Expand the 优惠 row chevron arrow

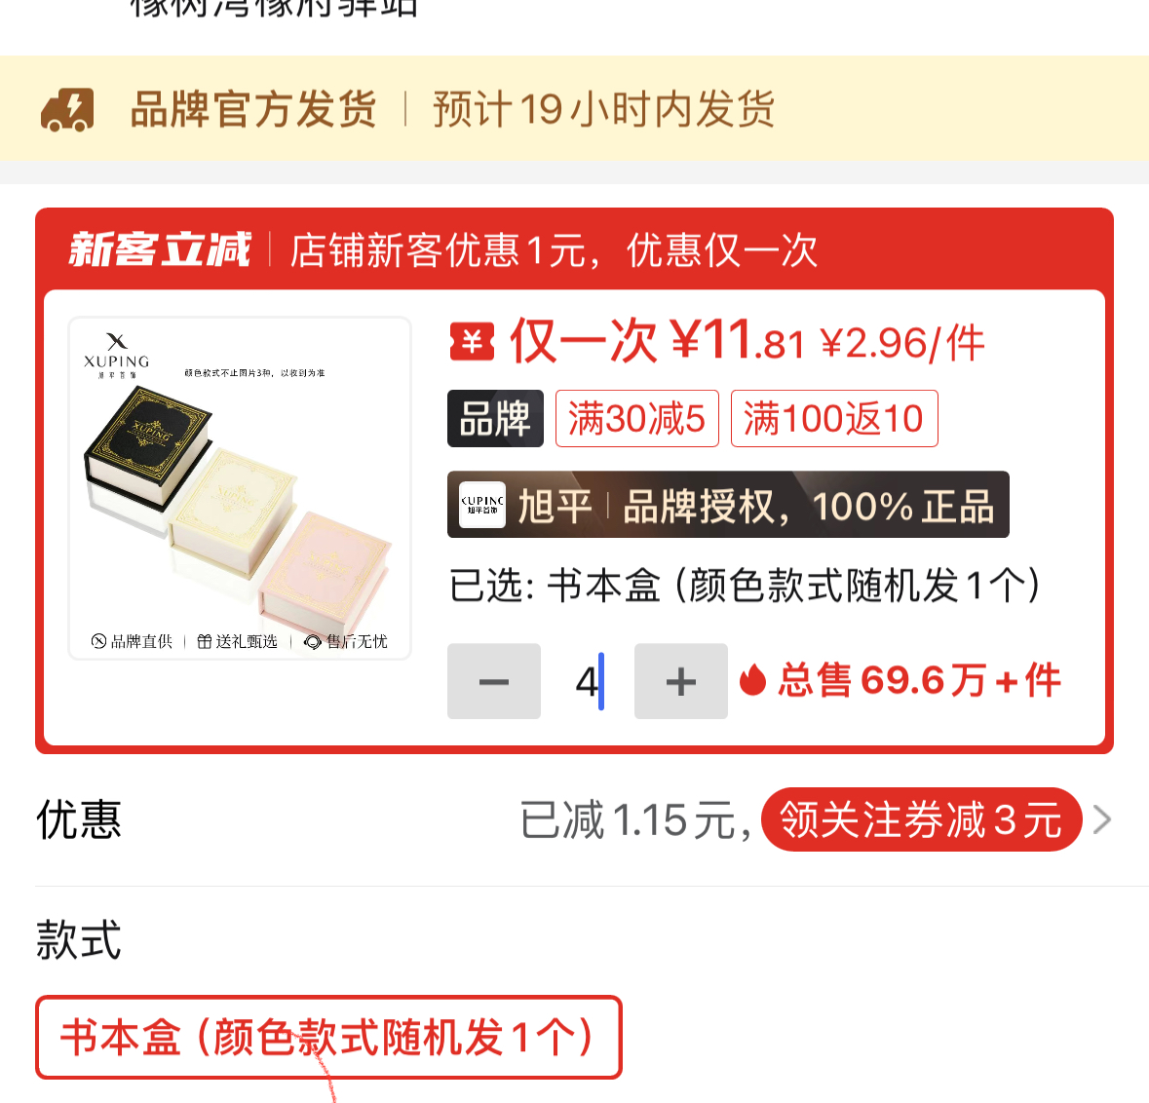tap(1102, 819)
